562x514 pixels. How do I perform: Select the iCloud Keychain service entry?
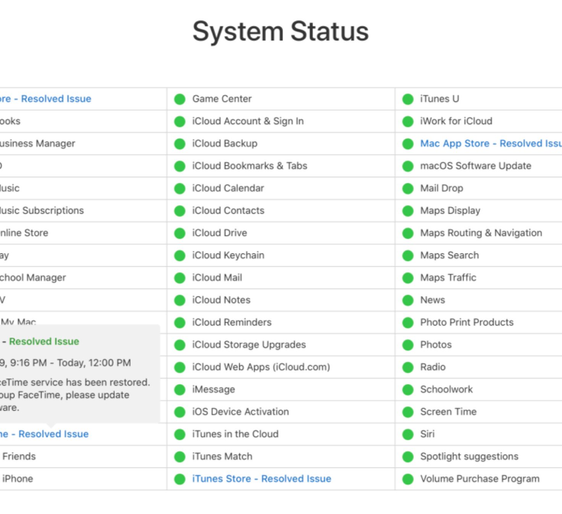[228, 255]
